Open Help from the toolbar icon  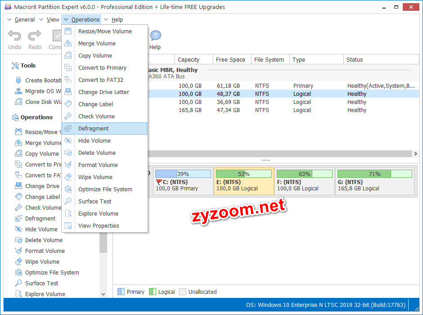point(155,36)
